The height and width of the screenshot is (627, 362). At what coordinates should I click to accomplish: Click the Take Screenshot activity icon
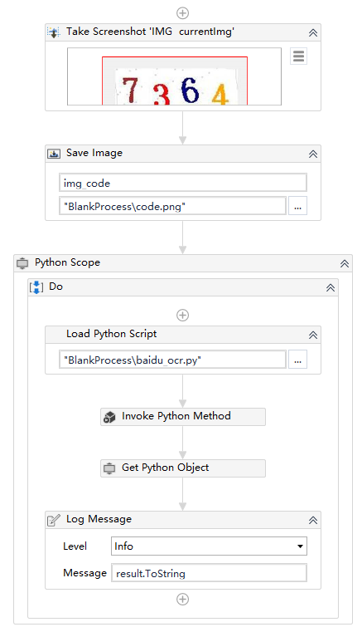[53, 32]
